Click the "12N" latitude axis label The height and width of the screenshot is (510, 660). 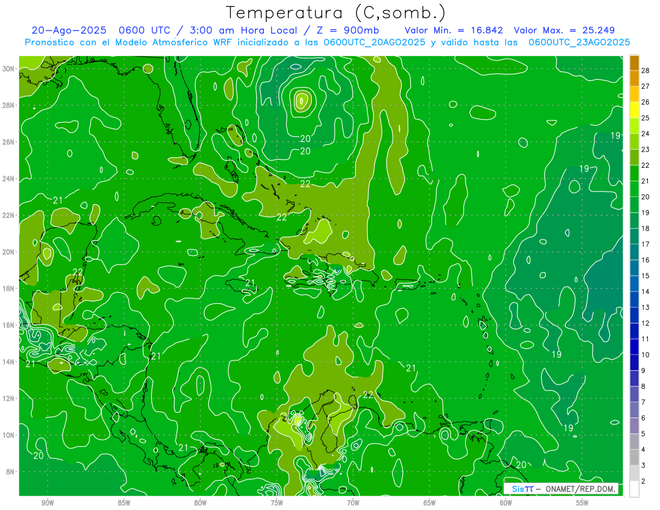point(8,398)
